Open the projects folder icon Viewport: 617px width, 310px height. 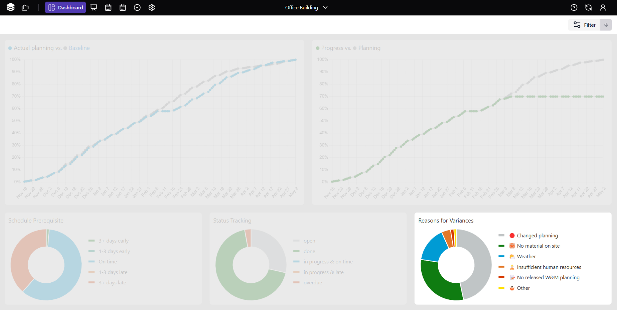[x=25, y=7]
